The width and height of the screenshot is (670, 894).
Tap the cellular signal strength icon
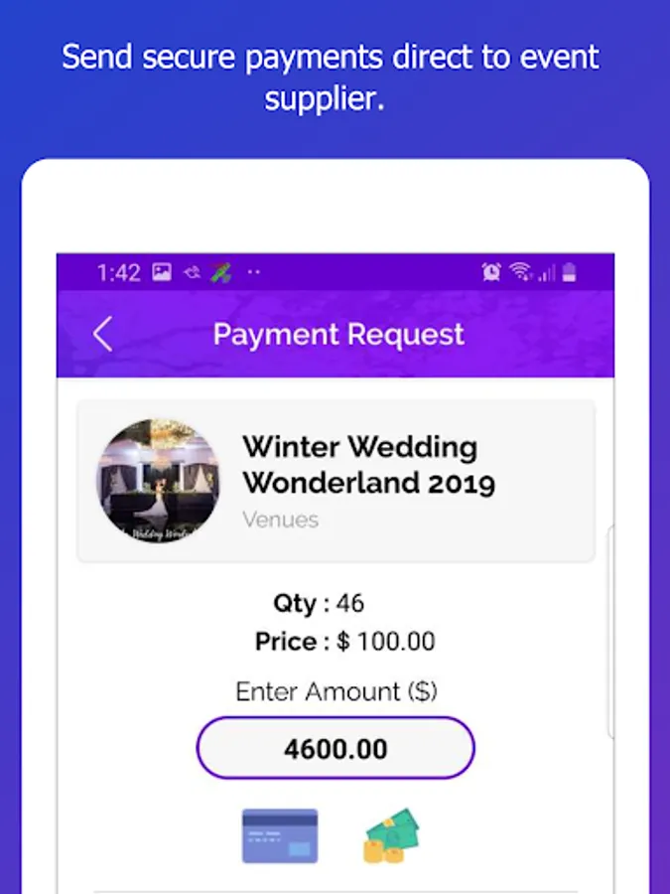(546, 273)
